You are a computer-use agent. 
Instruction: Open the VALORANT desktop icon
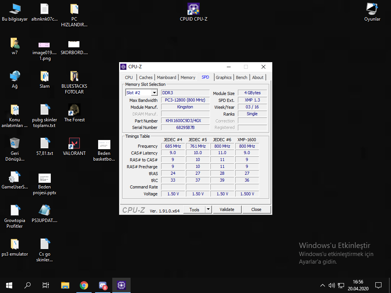[74, 144]
